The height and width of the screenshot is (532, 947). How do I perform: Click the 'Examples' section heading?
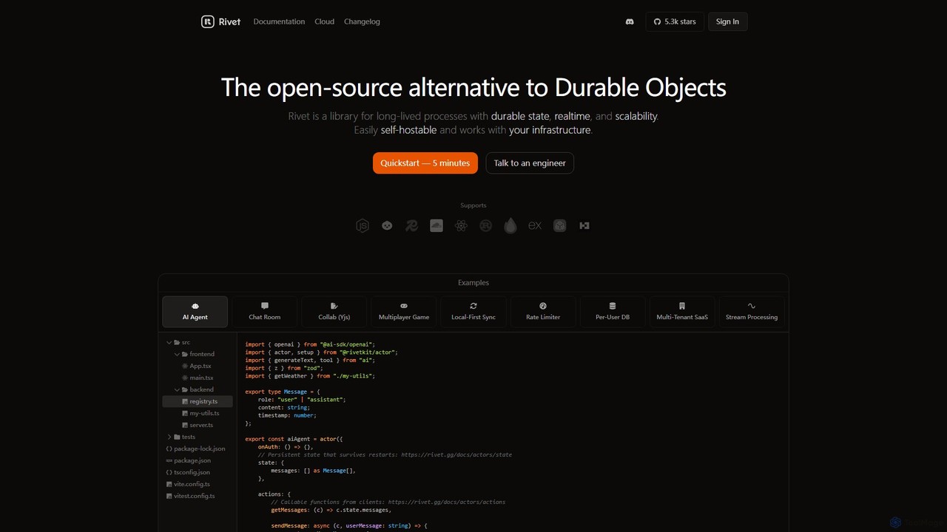473,282
